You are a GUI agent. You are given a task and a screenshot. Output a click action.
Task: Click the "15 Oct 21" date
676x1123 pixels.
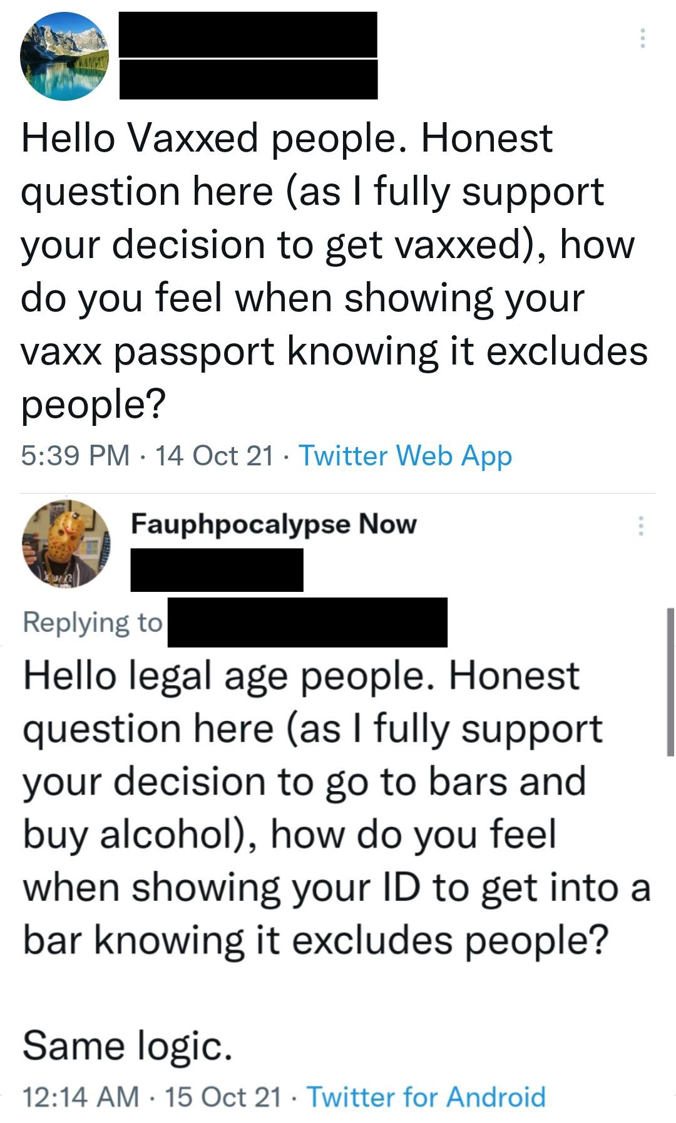pos(223,1096)
